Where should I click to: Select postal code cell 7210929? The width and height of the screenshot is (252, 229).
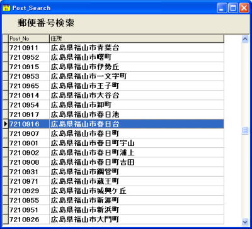(x=29, y=191)
